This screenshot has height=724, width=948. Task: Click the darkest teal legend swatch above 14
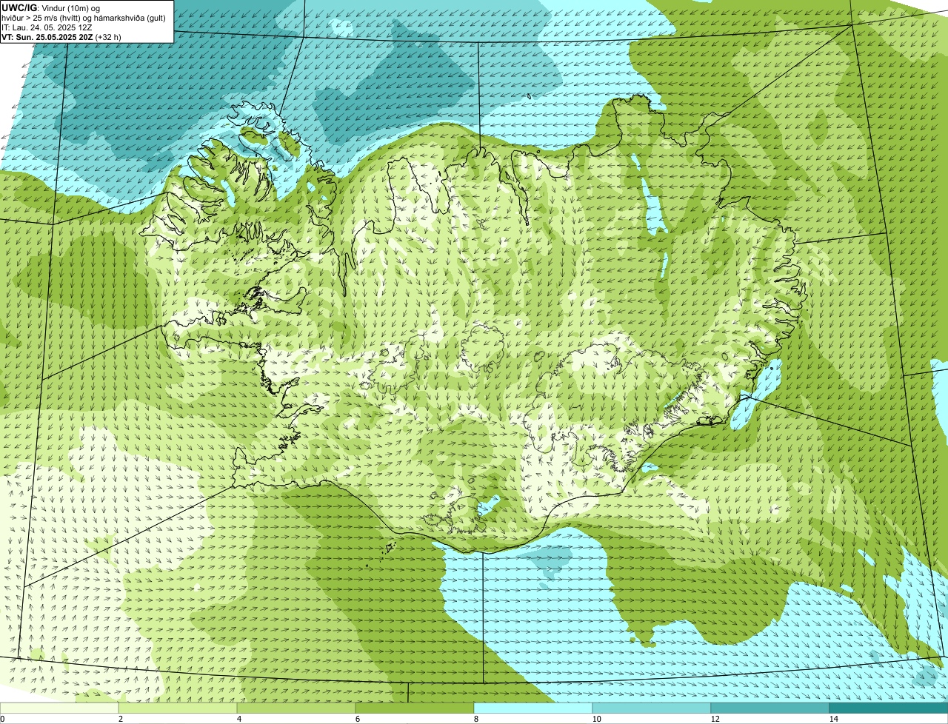pos(889,708)
